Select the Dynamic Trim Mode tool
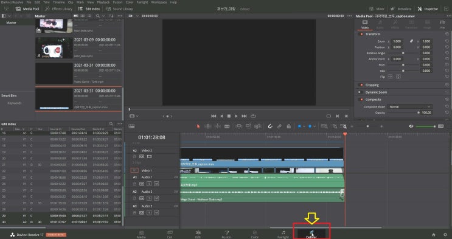Screen dimensions: 452x239 point(217,126)
